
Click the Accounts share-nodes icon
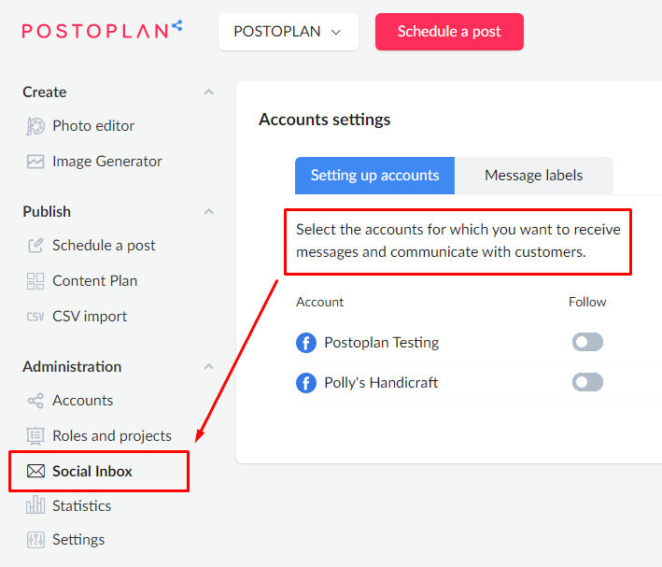(35, 401)
